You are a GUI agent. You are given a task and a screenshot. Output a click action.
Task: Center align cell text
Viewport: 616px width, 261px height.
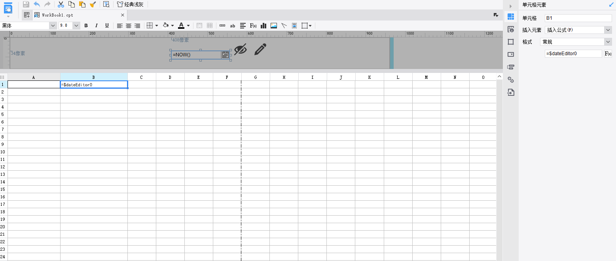[x=129, y=26]
